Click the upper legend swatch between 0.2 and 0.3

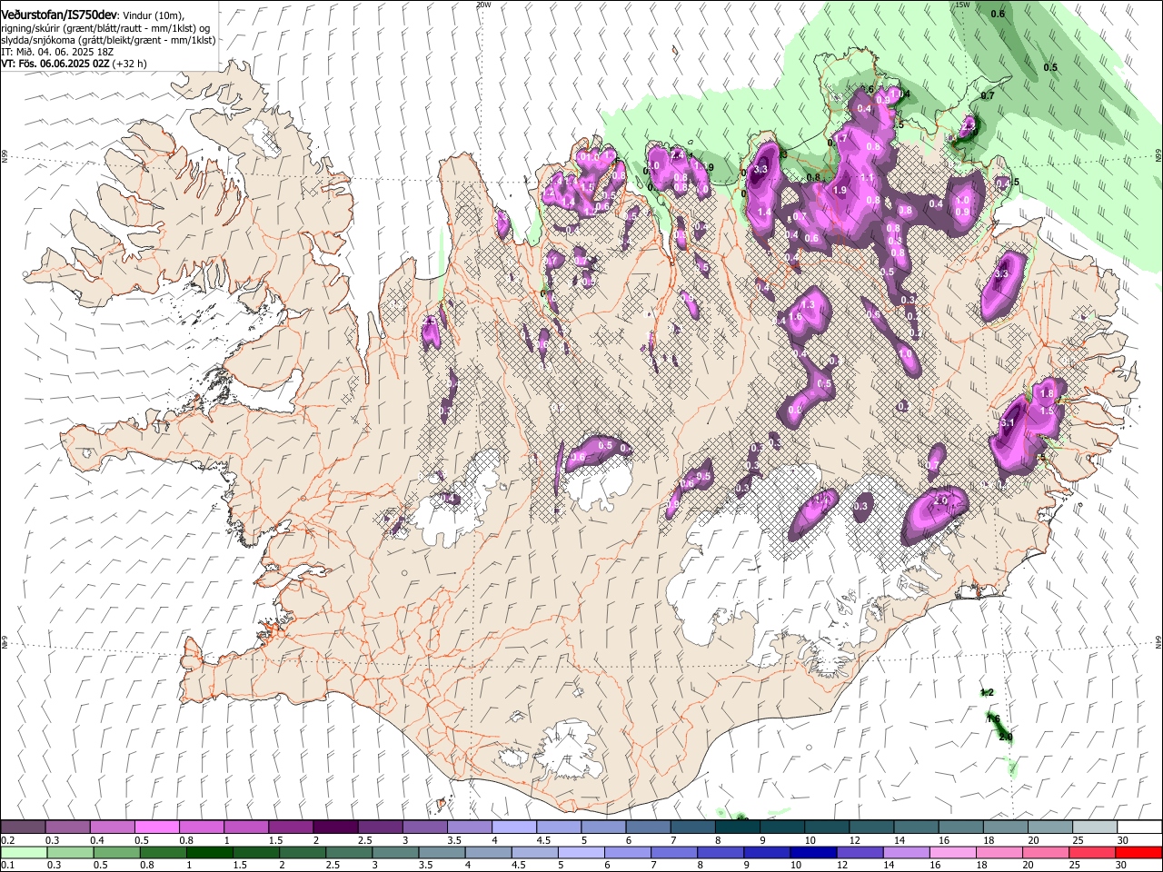pos(23,827)
